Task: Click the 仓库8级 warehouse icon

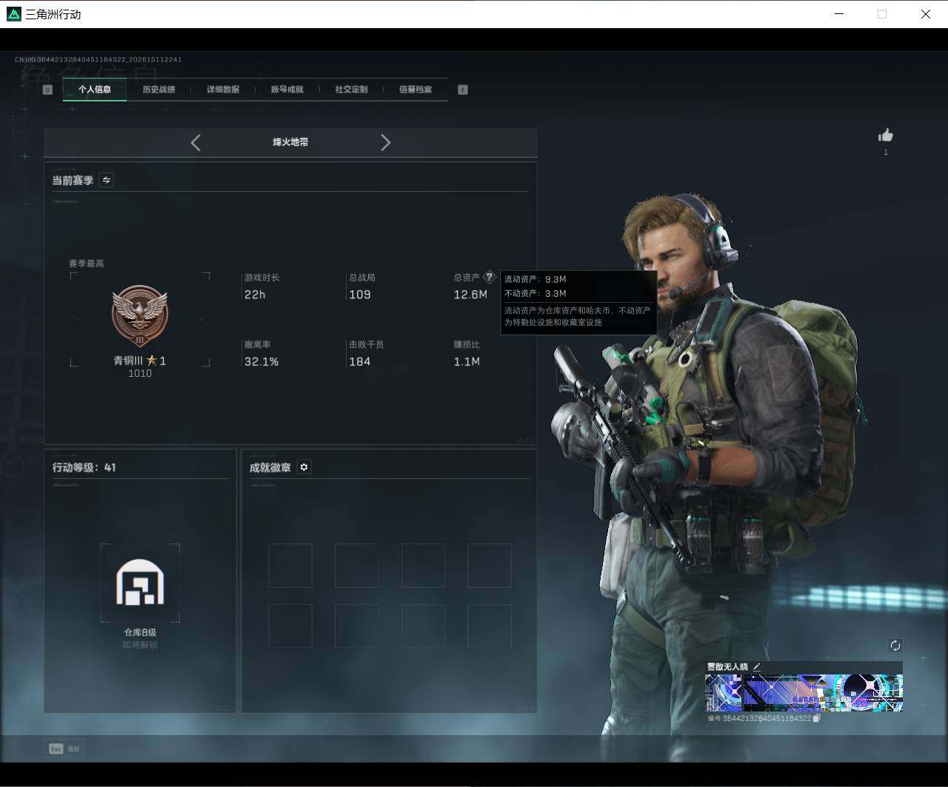Action: (x=140, y=583)
